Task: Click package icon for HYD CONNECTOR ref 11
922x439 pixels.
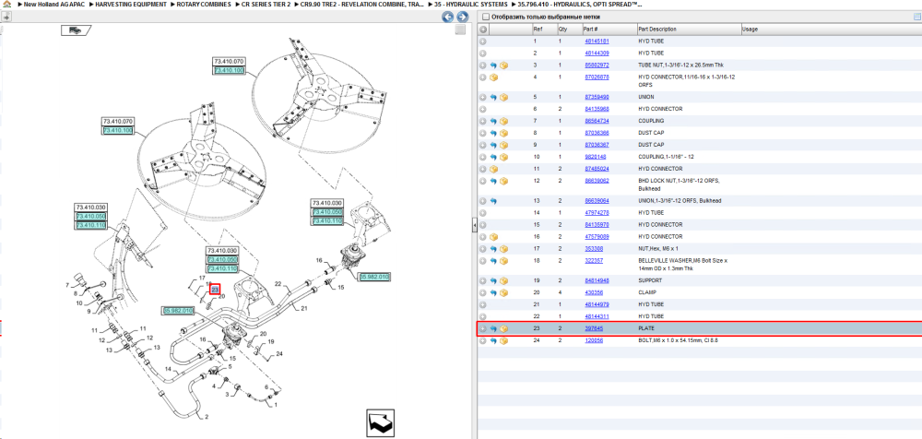Action: click(493, 169)
